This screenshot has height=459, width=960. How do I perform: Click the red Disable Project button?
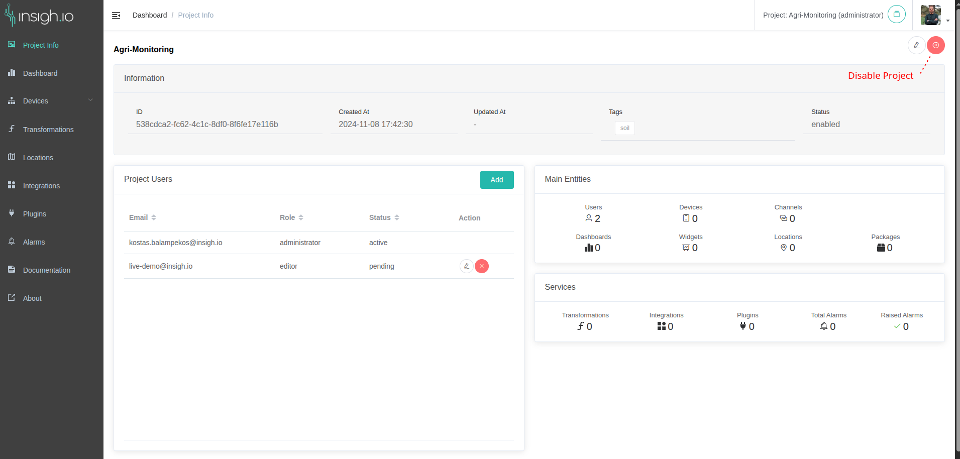(936, 45)
